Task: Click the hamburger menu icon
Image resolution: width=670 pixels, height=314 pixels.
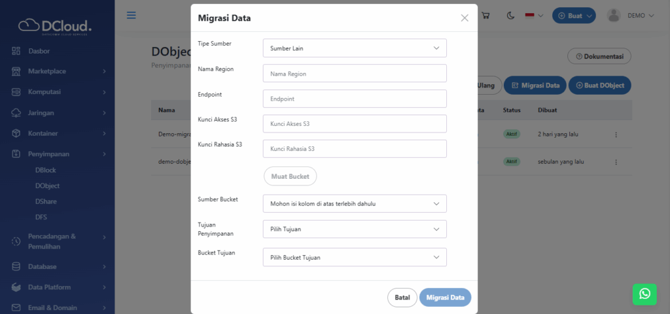Action: (132, 15)
